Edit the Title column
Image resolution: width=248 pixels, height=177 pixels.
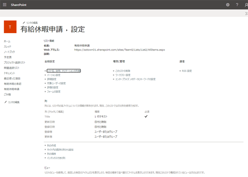47,116
